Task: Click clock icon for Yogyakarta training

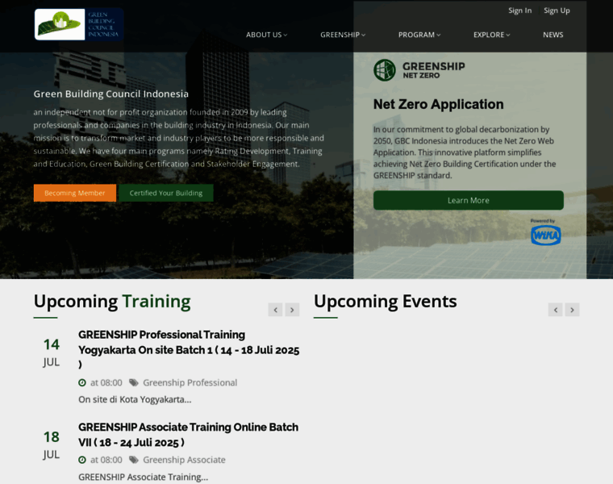Action: [x=82, y=382]
